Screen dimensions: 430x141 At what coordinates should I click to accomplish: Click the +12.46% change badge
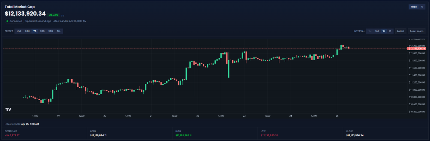pos(53,15)
